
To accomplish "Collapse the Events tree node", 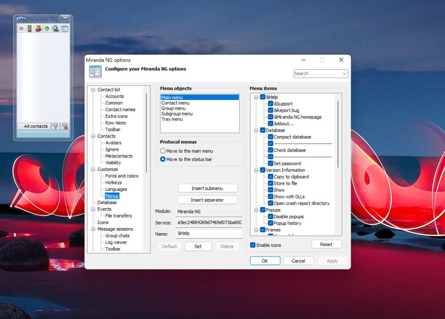I will point(93,209).
